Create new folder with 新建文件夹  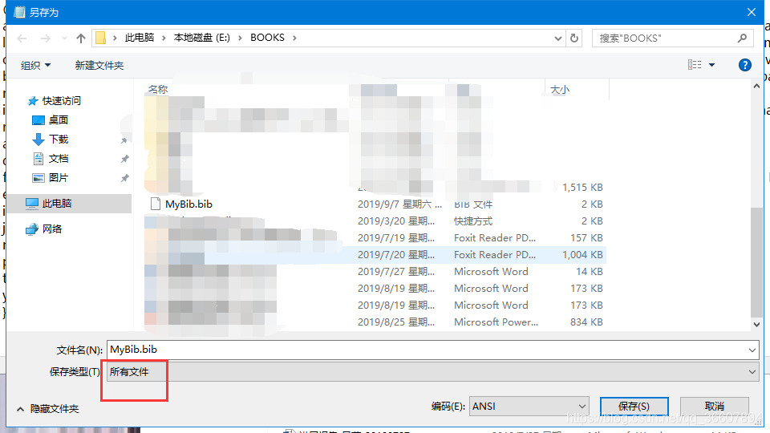click(x=99, y=65)
